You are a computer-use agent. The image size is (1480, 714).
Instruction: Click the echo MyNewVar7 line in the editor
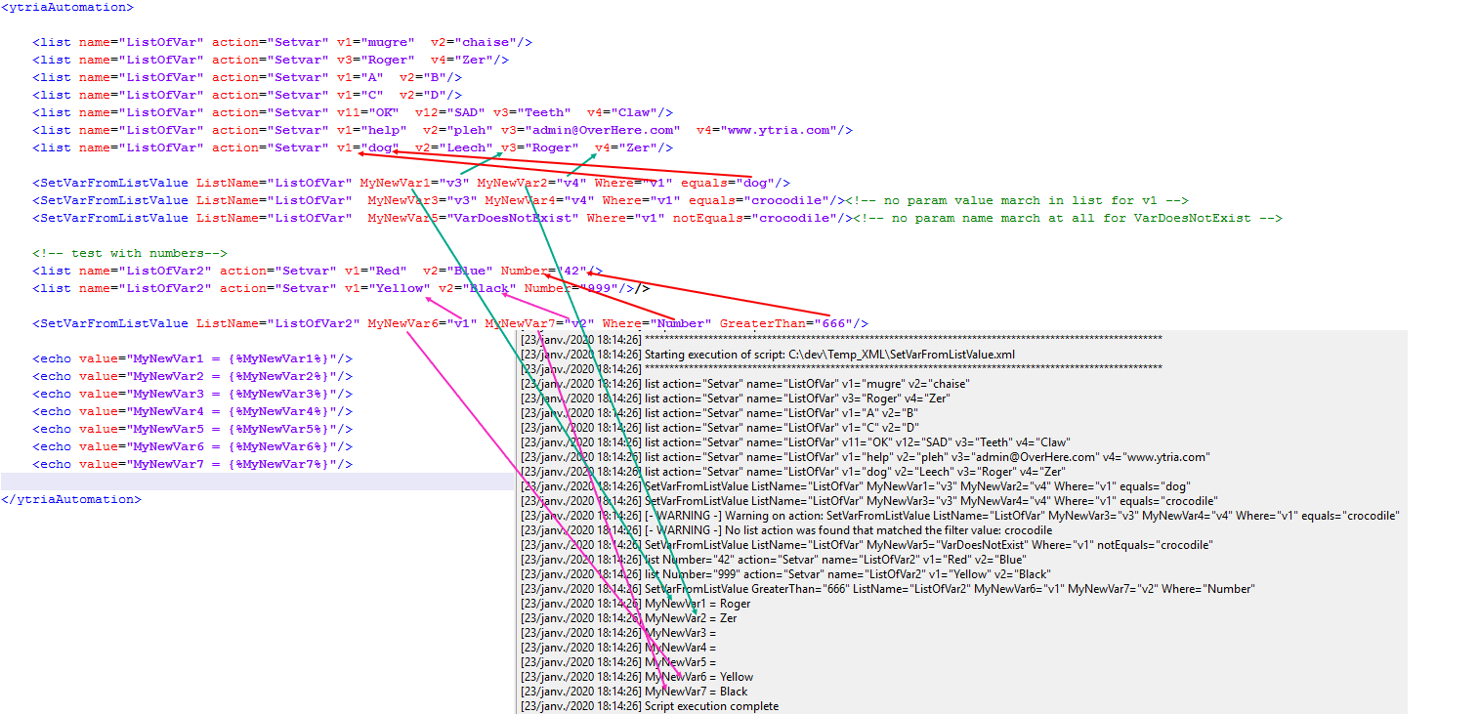point(191,464)
